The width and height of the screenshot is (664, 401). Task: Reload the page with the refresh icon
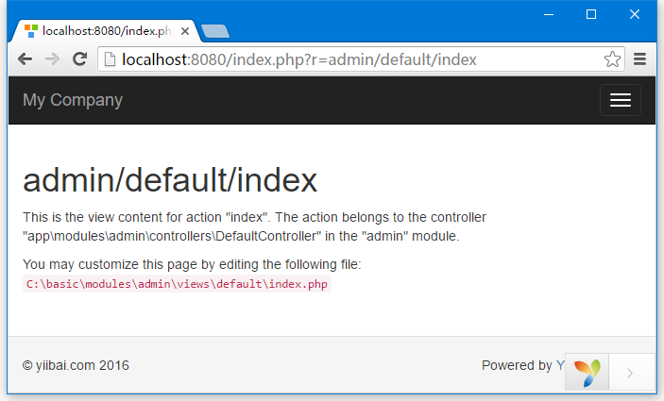79,58
